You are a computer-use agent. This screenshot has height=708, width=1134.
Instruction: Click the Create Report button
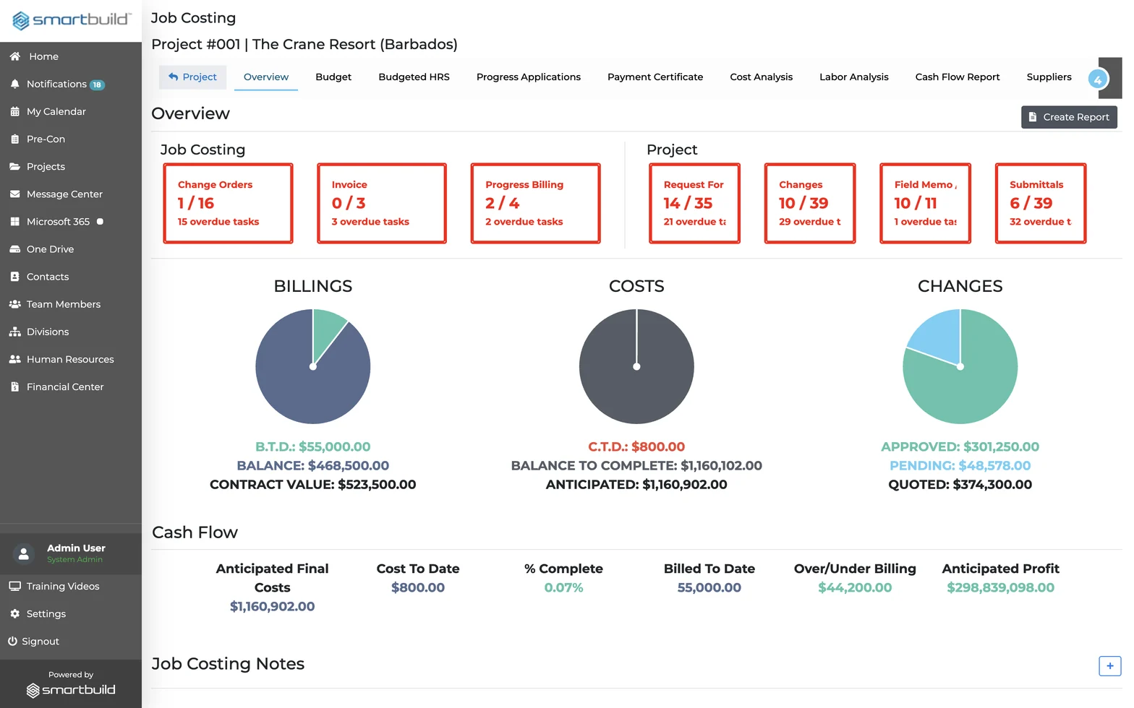(1069, 117)
